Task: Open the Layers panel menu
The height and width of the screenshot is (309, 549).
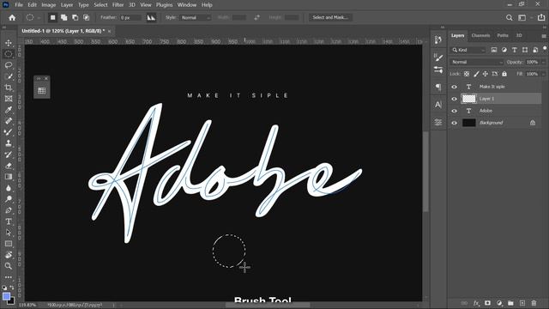Action: [x=544, y=36]
